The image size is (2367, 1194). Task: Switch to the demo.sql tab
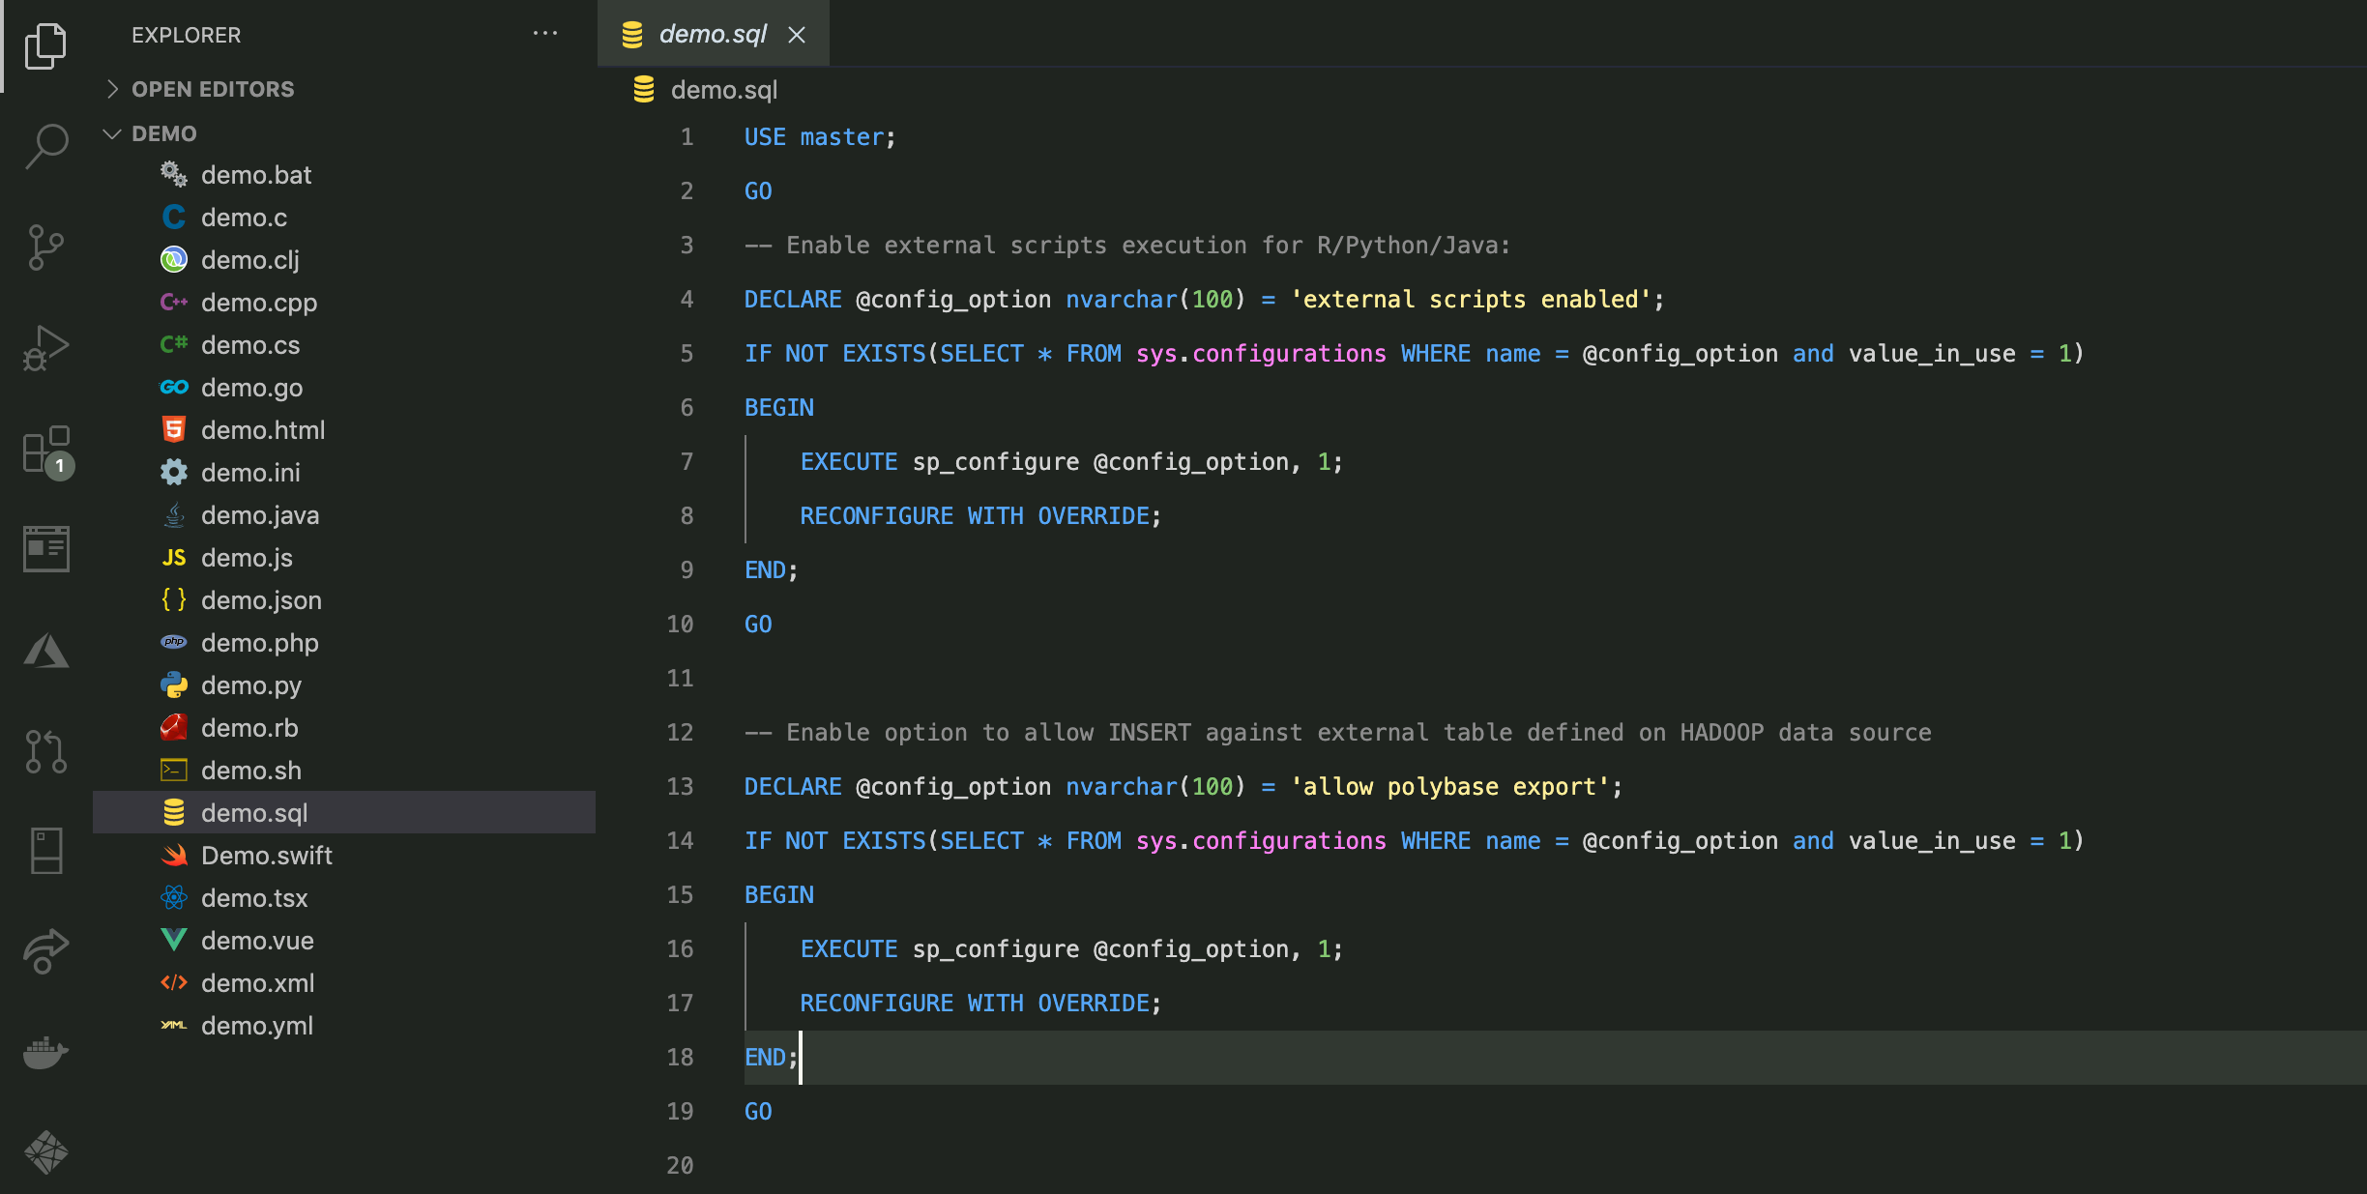click(713, 33)
